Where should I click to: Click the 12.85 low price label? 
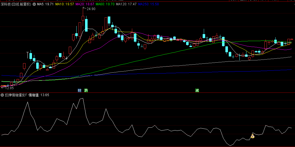tap(10, 88)
